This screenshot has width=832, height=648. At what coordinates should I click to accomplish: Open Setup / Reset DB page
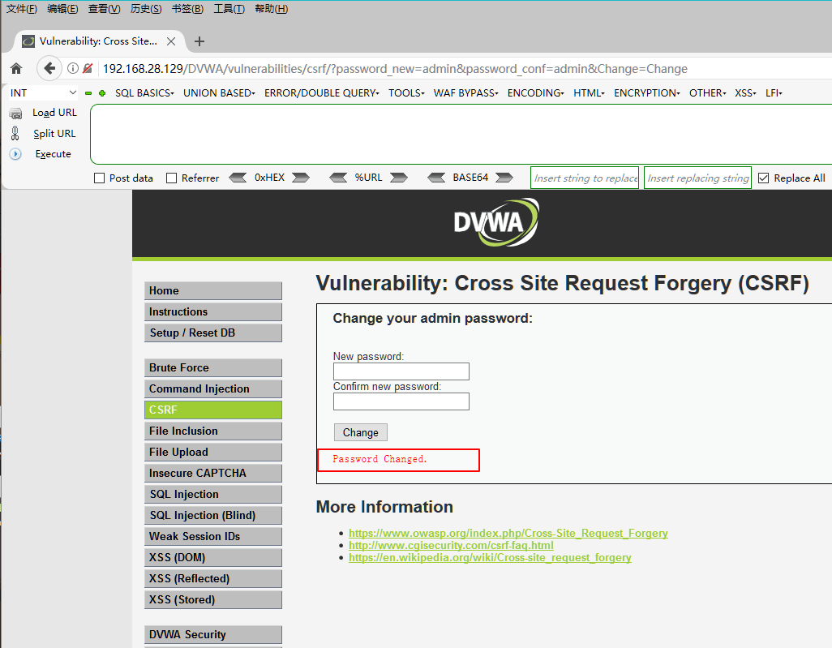tap(212, 333)
